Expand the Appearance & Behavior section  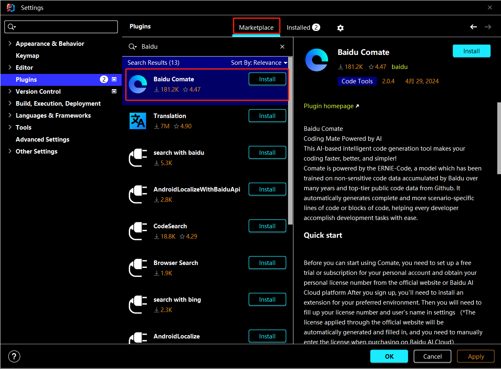click(10, 43)
